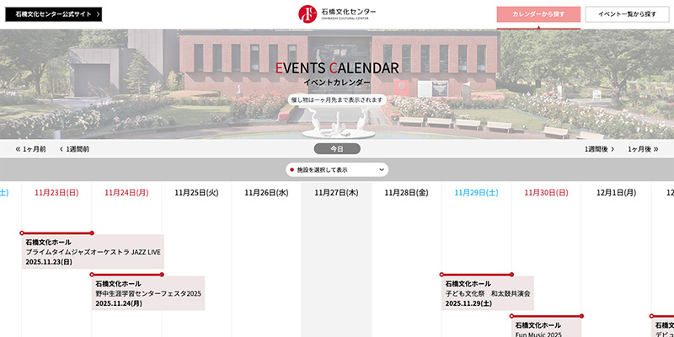Select the イベント一覧から探す tab
This screenshot has width=674, height=337.
(627, 14)
